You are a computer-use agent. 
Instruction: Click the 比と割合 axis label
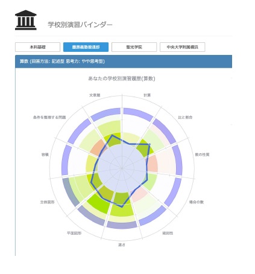point(185,117)
